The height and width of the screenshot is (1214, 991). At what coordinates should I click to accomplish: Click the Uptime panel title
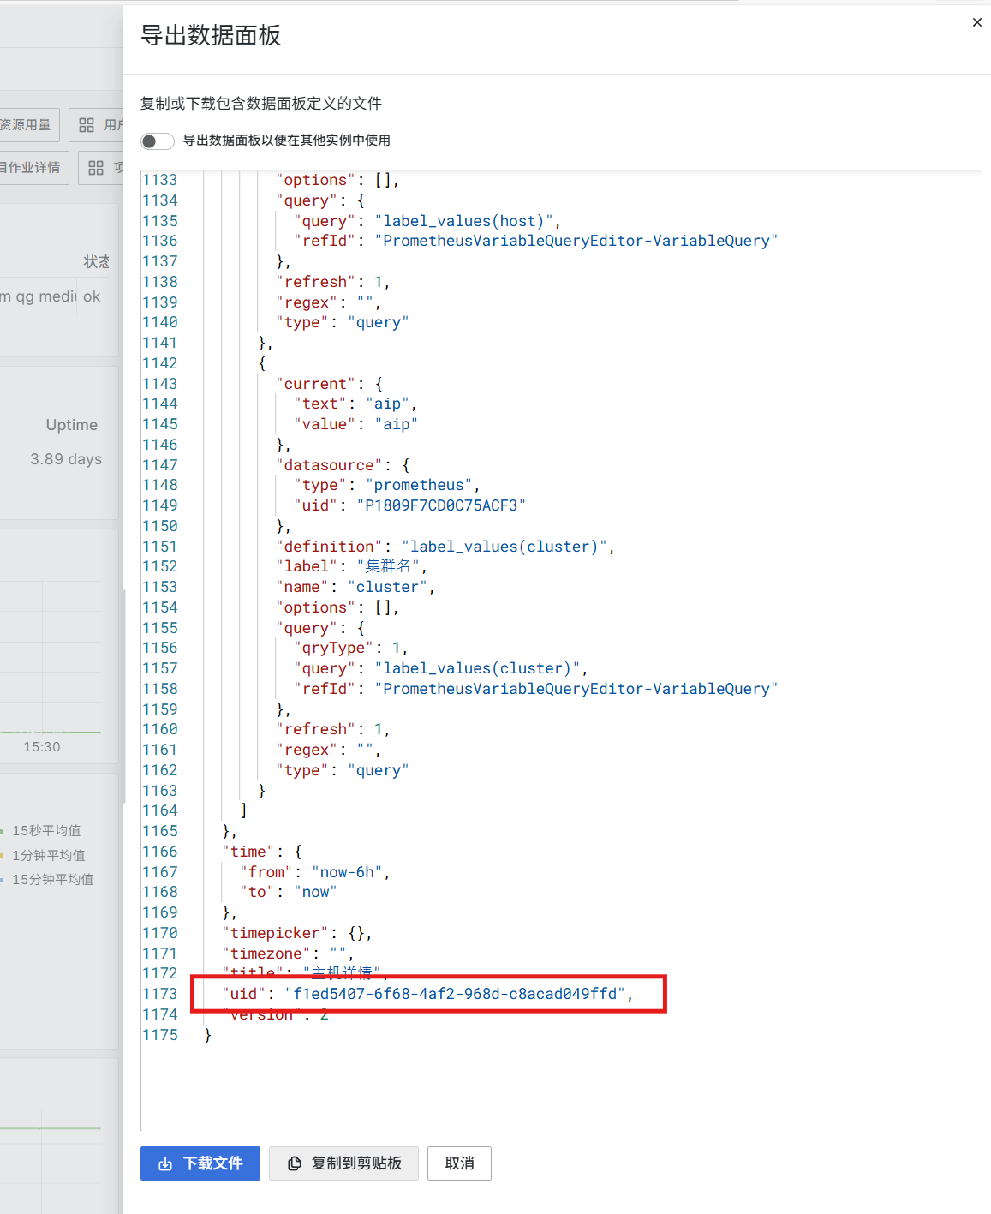coord(72,425)
